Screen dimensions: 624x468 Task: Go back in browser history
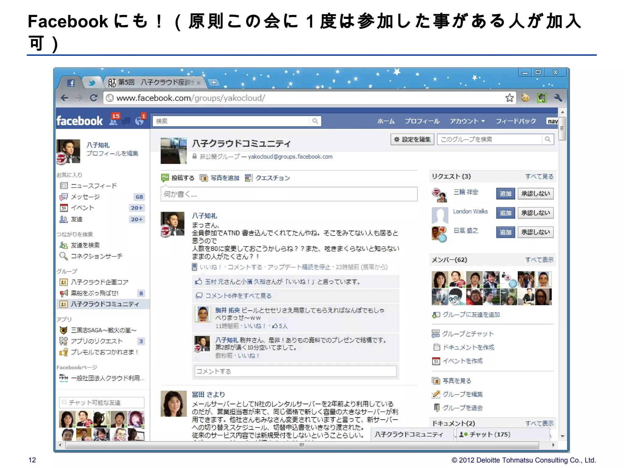pos(65,98)
